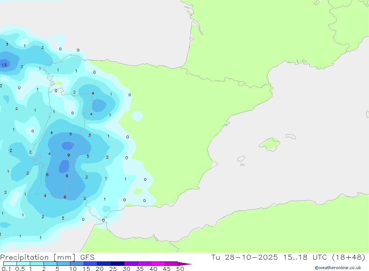Click the above-50 mm legend arrow tip
Image resolution: width=369 pixels, height=271 pixels.
point(184,264)
